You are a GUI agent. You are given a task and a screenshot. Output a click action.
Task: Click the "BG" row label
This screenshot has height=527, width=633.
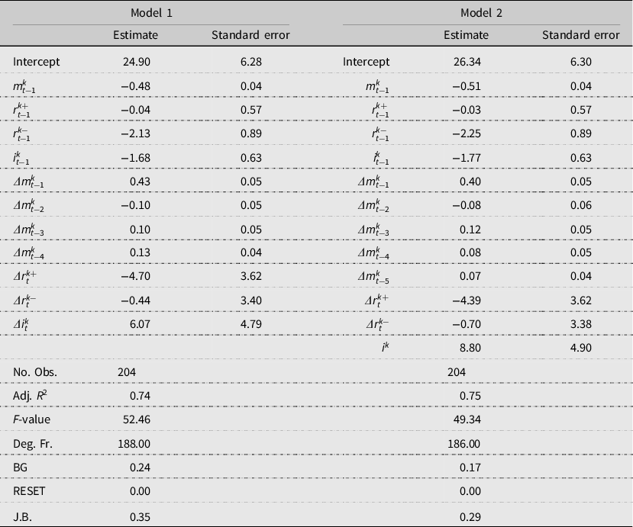[21, 467]
